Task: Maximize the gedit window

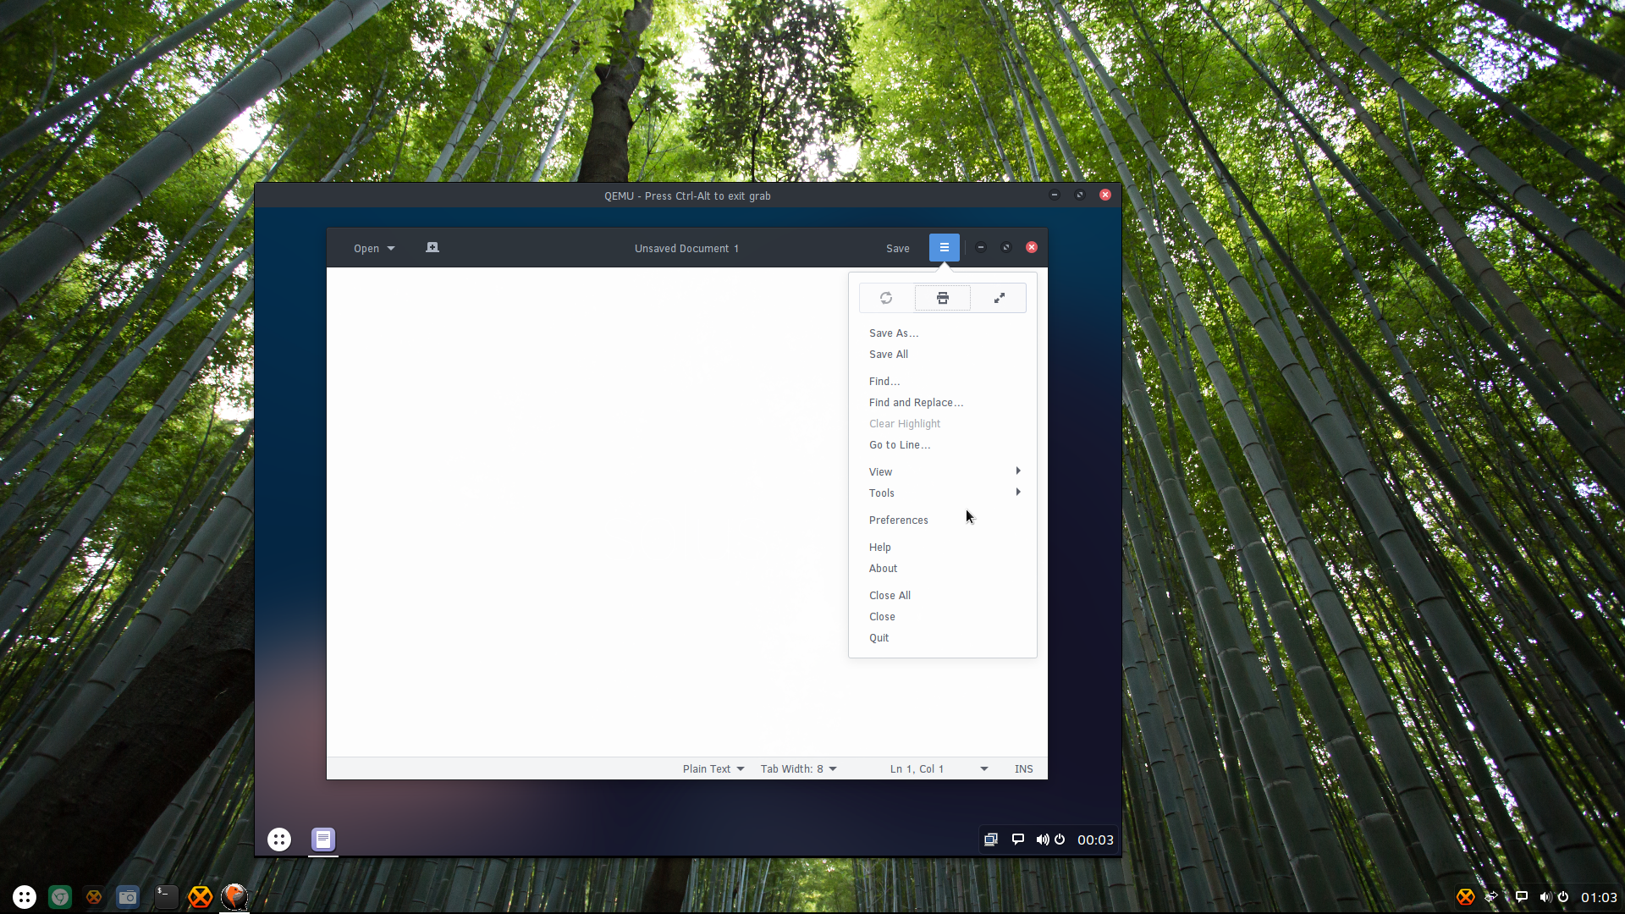Action: (1006, 248)
